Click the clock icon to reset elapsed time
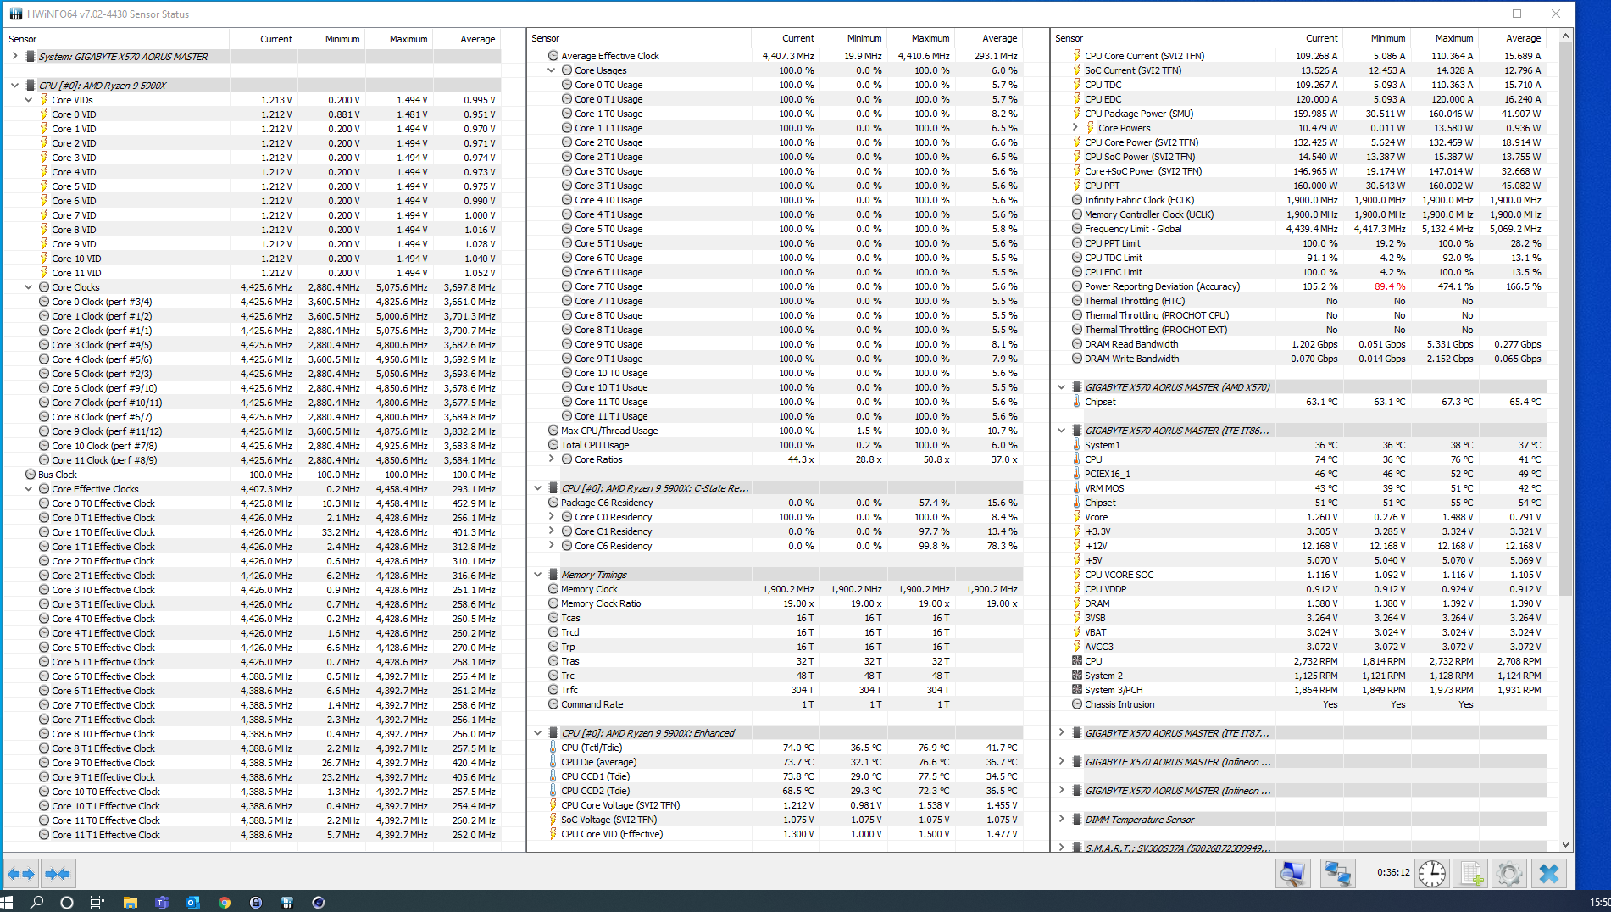Viewport: 1611px width, 912px height. pyautogui.click(x=1432, y=874)
